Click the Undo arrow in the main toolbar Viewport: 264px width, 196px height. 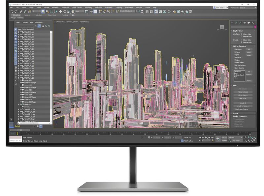12,12
